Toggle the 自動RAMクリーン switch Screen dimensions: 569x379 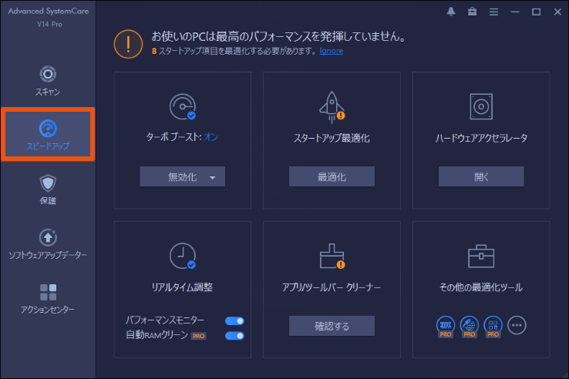click(x=234, y=336)
